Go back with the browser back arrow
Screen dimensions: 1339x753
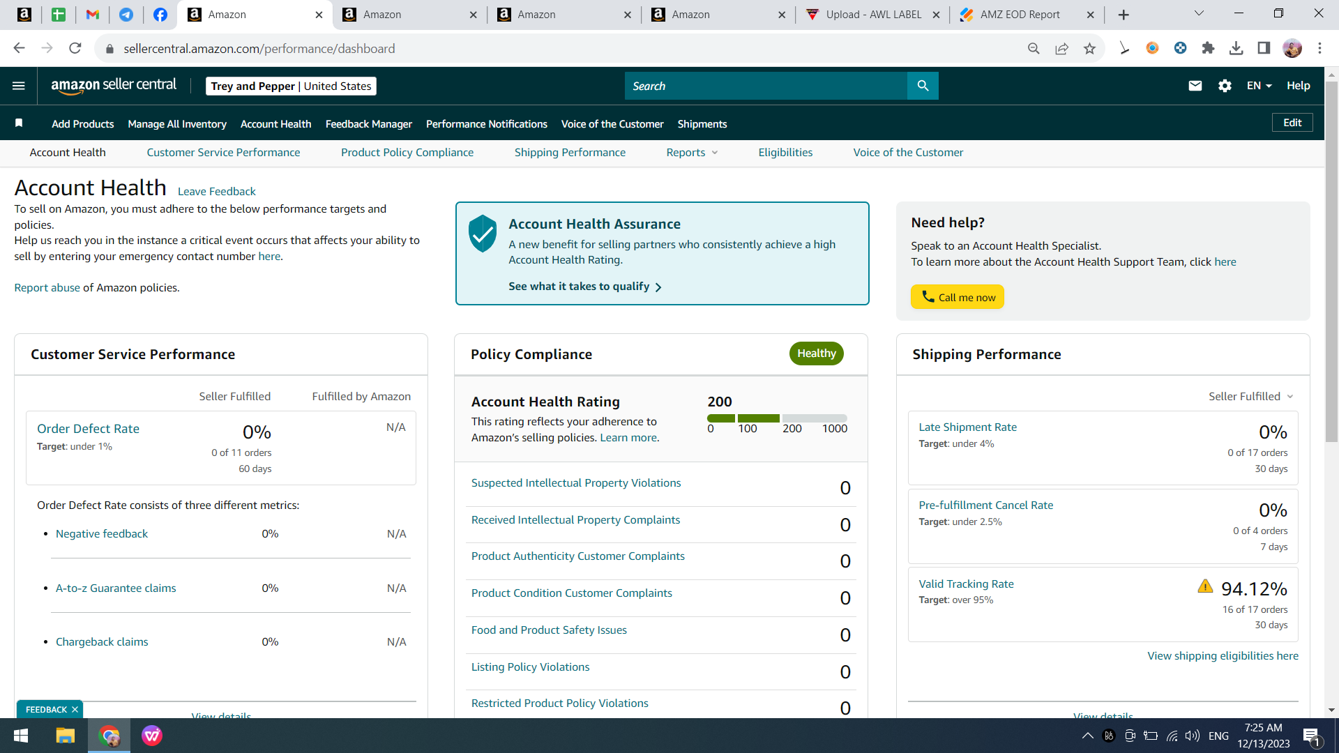click(19, 48)
